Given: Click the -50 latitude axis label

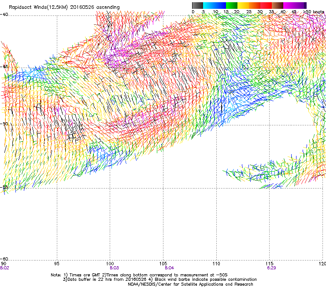Looking at the screenshot, I should [4, 124].
